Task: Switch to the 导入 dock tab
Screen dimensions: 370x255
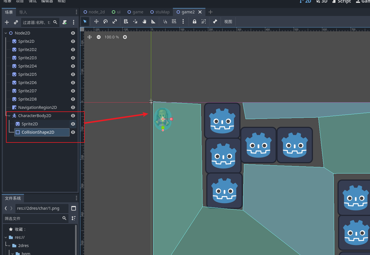Action: (23, 12)
